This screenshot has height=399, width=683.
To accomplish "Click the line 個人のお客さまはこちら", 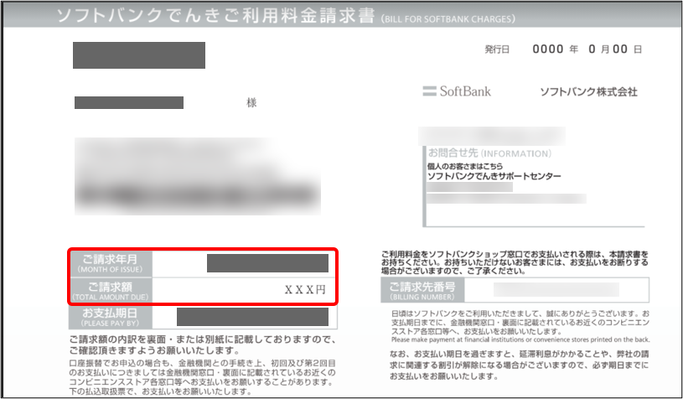I will click(465, 166).
